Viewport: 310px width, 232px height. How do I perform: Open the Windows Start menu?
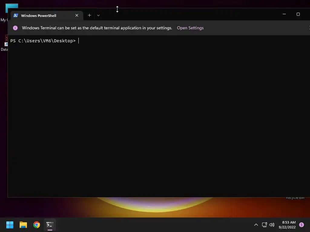[x=10, y=225]
